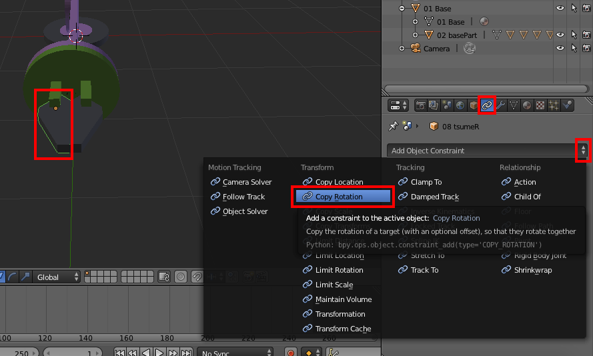
Task: Toggle renderability camera icon for 02 basePart
Action: (586, 35)
